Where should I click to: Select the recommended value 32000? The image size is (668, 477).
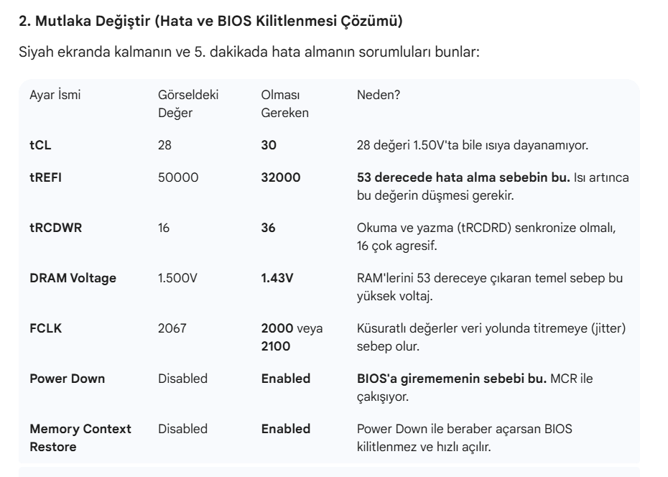point(281,177)
